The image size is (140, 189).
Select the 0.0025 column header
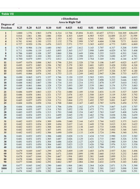111,28
